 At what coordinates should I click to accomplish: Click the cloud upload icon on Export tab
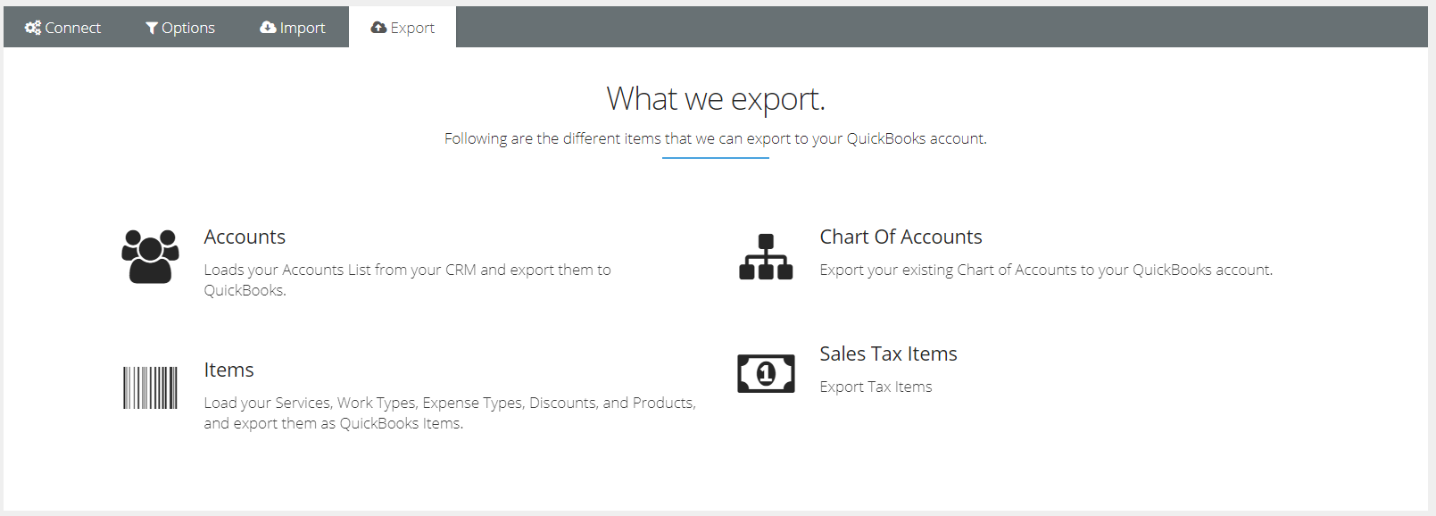point(379,28)
